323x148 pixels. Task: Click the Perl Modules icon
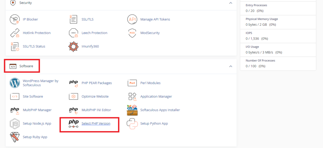tap(132, 83)
